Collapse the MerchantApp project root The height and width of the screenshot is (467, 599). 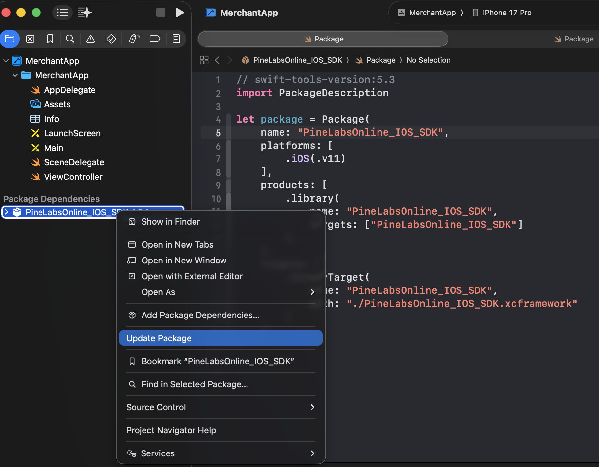click(x=6, y=61)
